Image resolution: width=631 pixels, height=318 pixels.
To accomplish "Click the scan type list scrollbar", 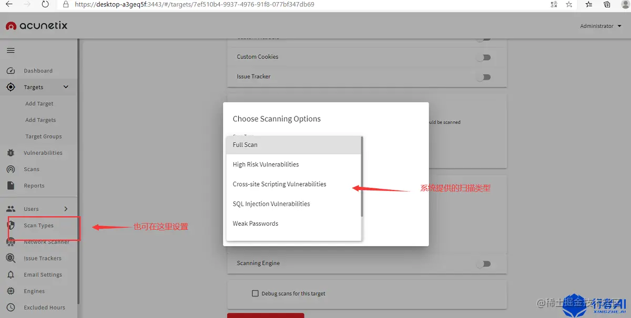I will tap(362, 177).
